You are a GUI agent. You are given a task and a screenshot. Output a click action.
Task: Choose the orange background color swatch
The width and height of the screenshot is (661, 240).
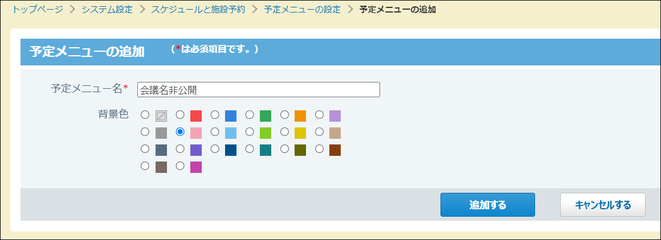coord(300,116)
